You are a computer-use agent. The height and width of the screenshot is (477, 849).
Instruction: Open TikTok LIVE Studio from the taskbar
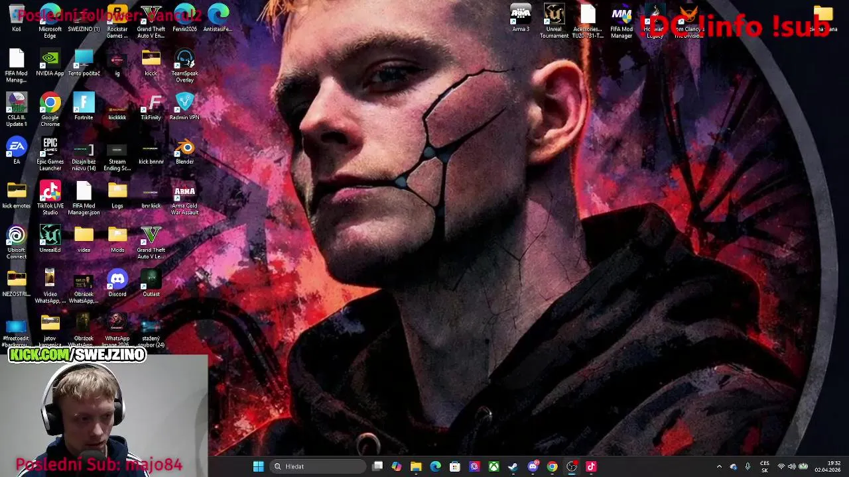pos(591,466)
